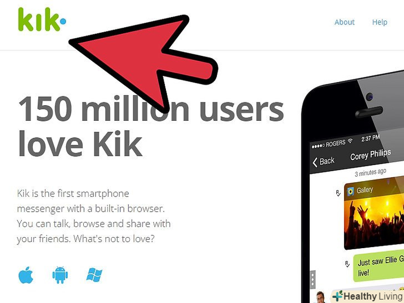Open the Help page link
Image resolution: width=404 pixels, height=303 pixels.
(380, 22)
